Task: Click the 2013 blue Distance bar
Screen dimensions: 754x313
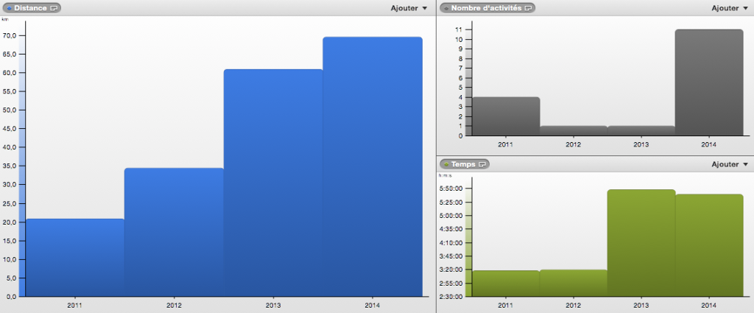Action: point(273,183)
